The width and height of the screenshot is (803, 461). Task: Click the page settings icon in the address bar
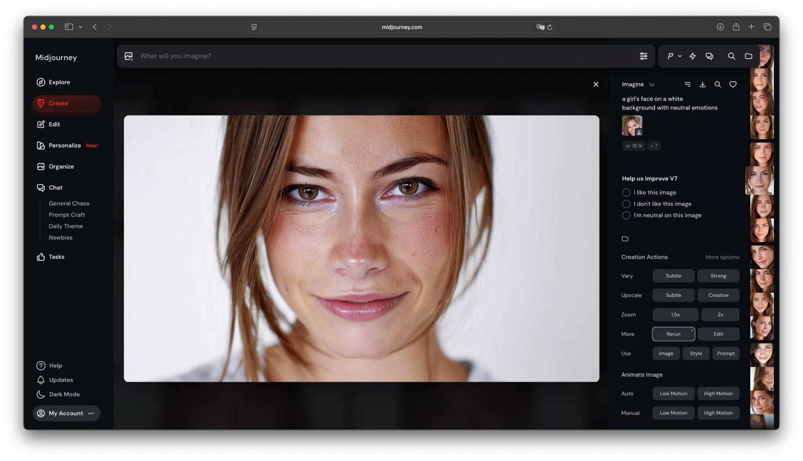click(x=254, y=27)
